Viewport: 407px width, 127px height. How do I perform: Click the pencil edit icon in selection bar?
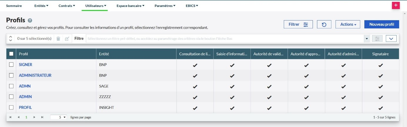67,39
